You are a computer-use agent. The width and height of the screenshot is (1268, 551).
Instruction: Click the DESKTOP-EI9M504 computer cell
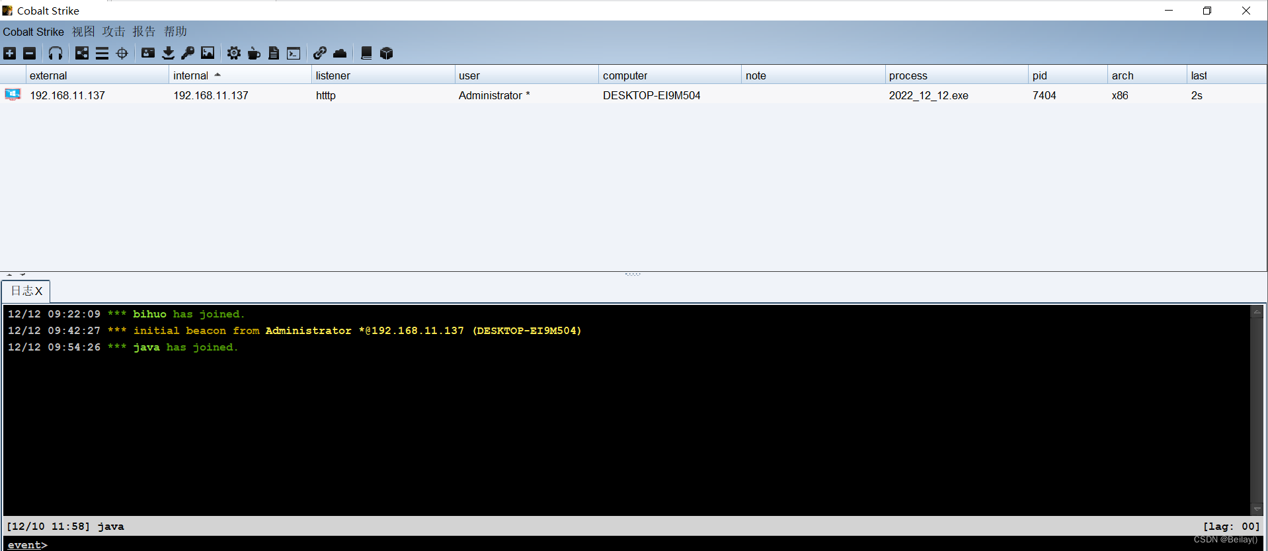(x=652, y=95)
